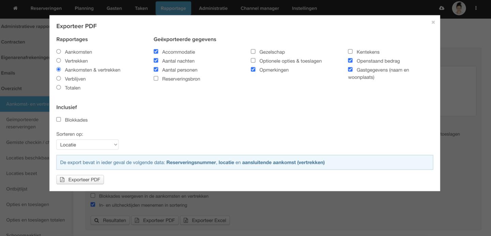The height and width of the screenshot is (236, 491).
Task: Click the Exporteer Excel button
Action: [x=205, y=220]
